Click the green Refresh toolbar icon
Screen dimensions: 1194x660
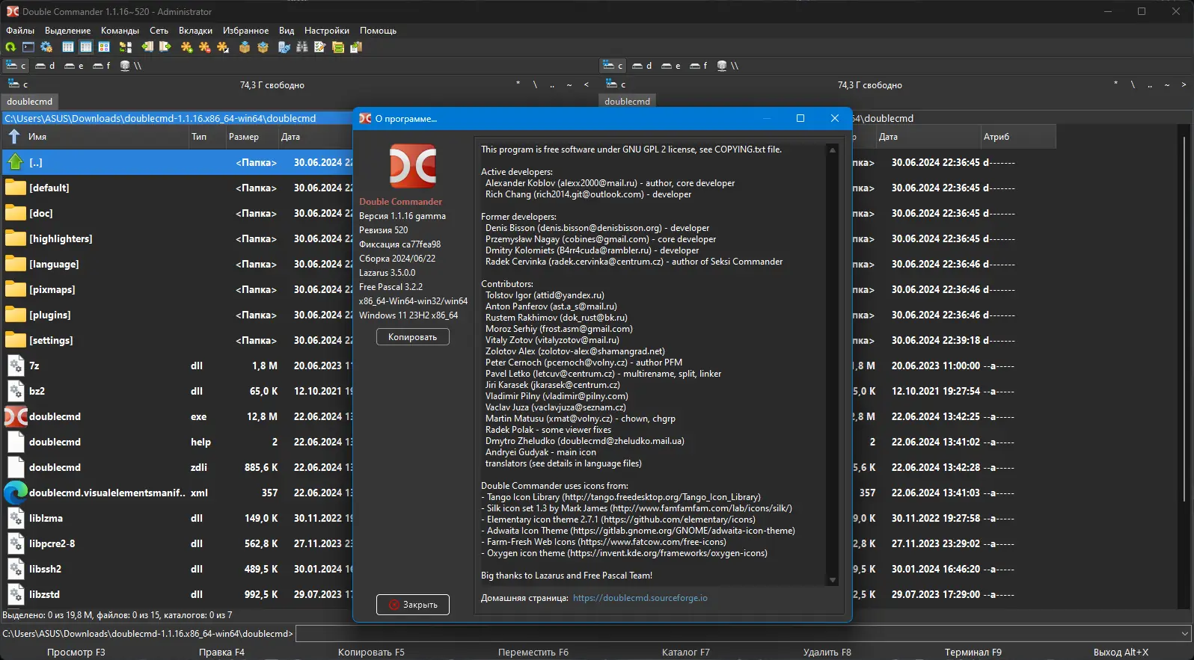[10, 47]
